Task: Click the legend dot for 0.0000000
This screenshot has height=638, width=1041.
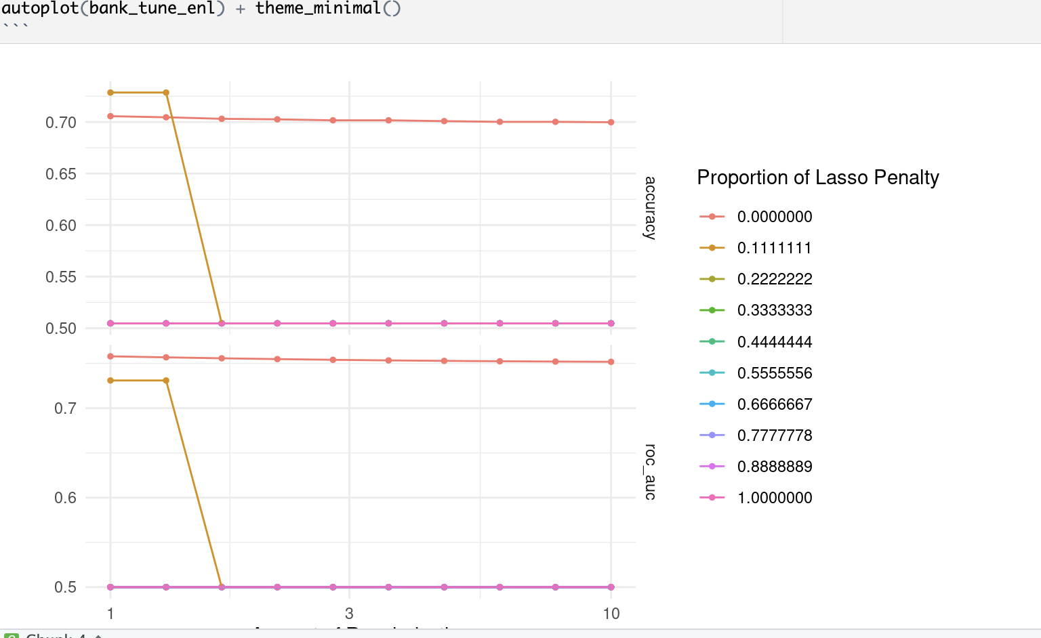Action: [712, 217]
